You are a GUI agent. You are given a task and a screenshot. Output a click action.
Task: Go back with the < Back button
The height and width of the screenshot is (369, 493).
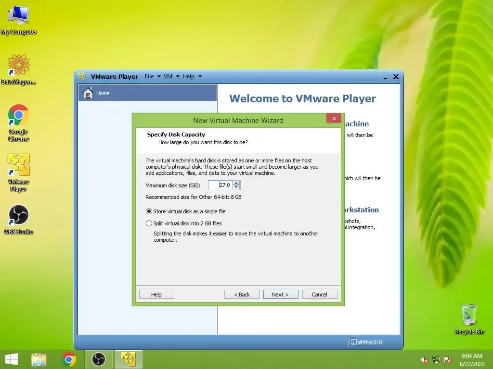[242, 295]
